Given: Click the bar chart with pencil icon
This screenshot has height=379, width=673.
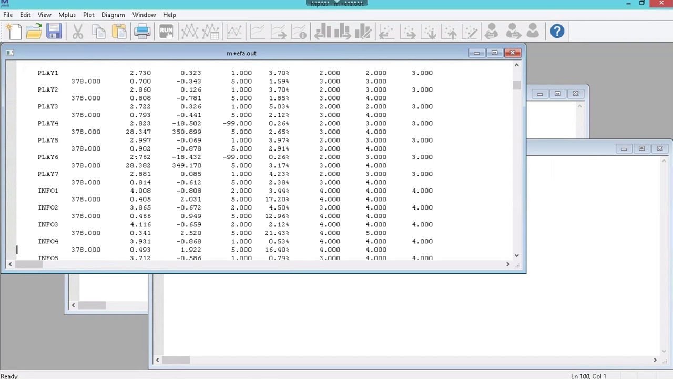Looking at the screenshot, I should click(x=363, y=32).
